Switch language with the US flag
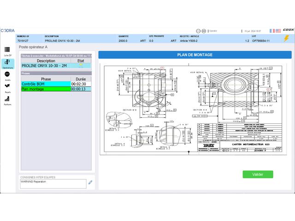 click(278, 31)
